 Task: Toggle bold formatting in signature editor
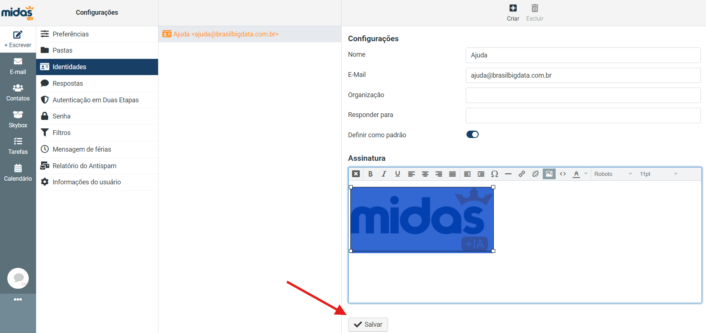(370, 174)
